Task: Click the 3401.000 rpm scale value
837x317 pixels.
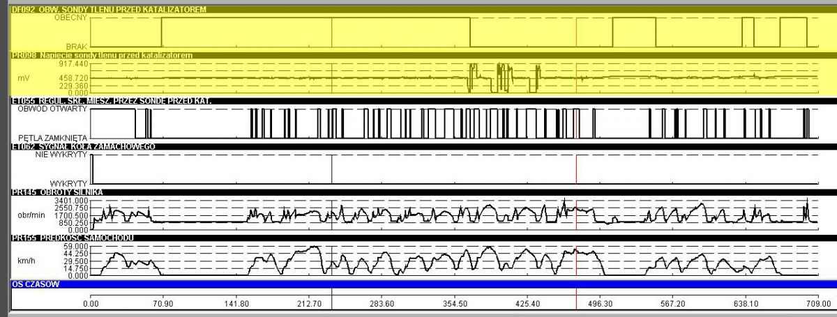Action: (x=71, y=201)
